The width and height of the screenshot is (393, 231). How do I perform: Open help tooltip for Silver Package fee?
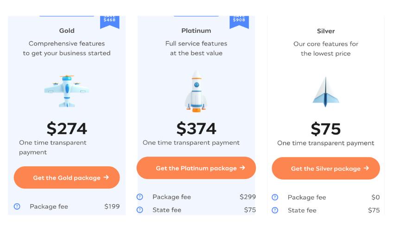275,197
